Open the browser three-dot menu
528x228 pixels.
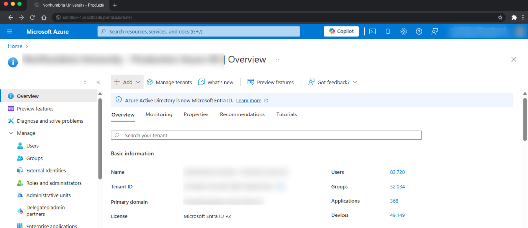[x=523, y=17]
